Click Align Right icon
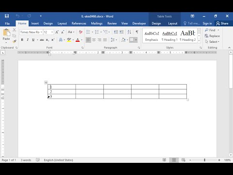Viewport: 233px width, 175px height. 100,40
